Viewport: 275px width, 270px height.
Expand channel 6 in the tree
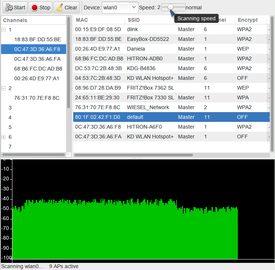tap(3, 137)
